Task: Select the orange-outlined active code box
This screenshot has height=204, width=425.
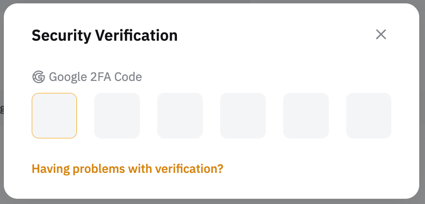Action: 54,116
